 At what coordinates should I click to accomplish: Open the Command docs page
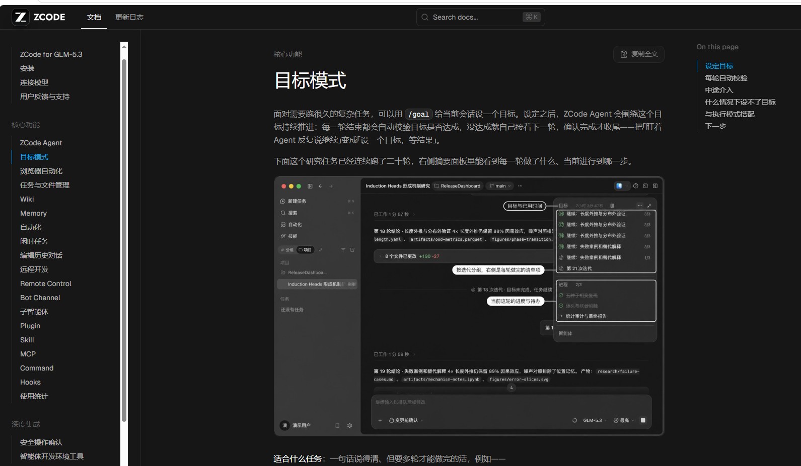coord(37,368)
